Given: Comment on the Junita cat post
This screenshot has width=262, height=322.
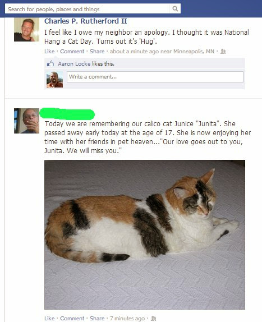Looking at the screenshot, I should pos(72,318).
